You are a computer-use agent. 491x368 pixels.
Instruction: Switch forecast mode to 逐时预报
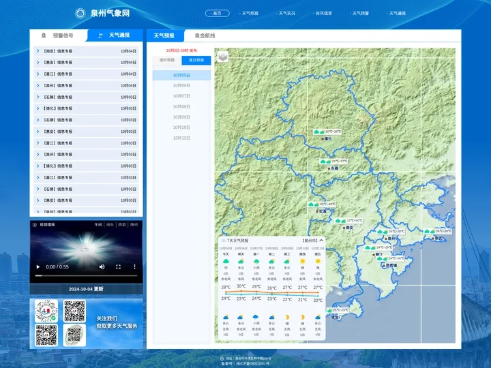(x=167, y=60)
